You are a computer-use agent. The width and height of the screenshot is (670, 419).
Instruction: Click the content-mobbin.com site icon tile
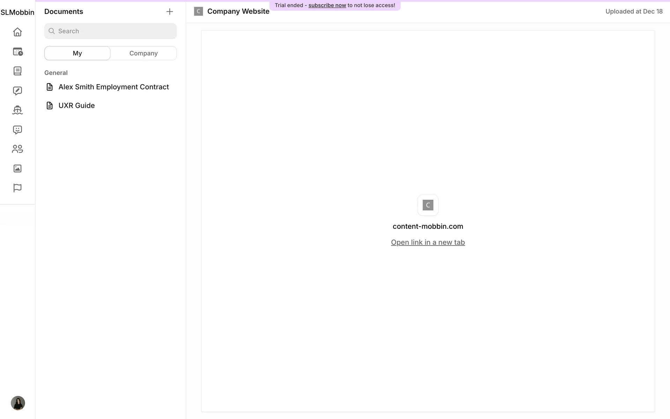pos(428,205)
